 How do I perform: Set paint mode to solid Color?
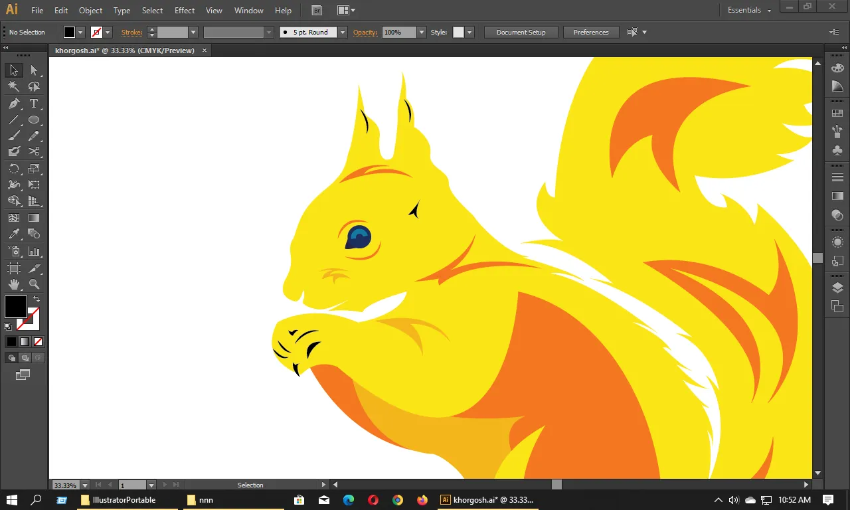pos(11,341)
